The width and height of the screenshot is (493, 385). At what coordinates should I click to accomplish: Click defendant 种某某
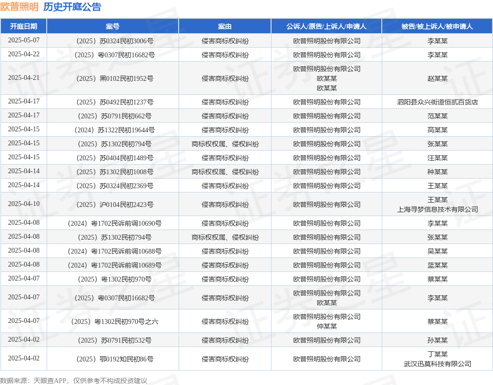437,172
